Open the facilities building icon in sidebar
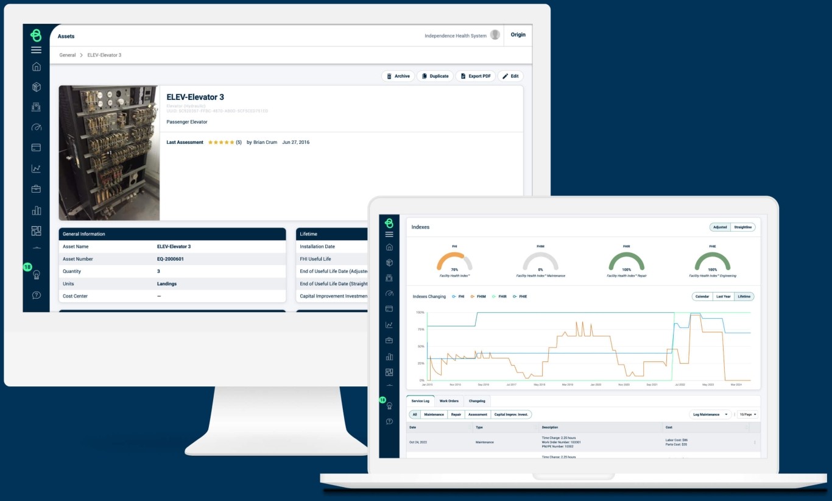This screenshot has height=501, width=832. click(x=36, y=107)
